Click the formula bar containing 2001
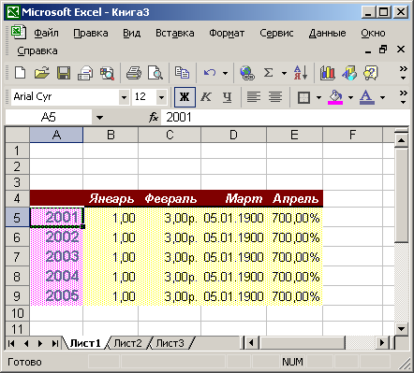Image resolution: width=414 pixels, height=373 pixels. [285, 118]
